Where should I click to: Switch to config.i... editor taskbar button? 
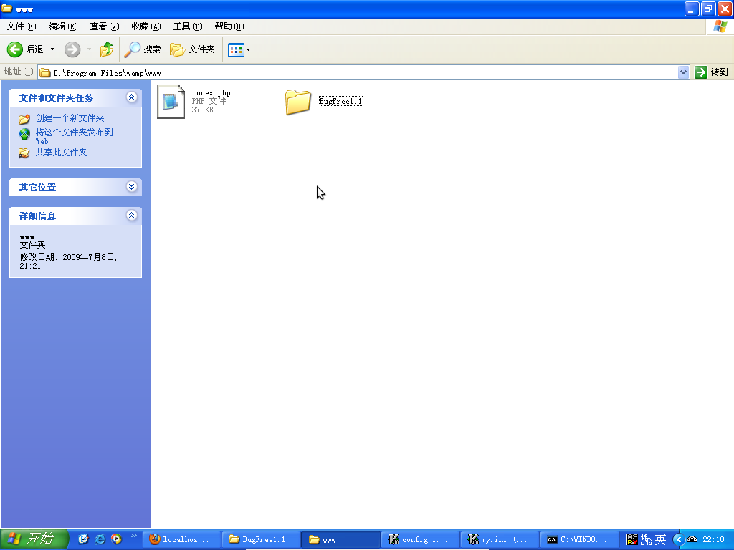(420, 539)
